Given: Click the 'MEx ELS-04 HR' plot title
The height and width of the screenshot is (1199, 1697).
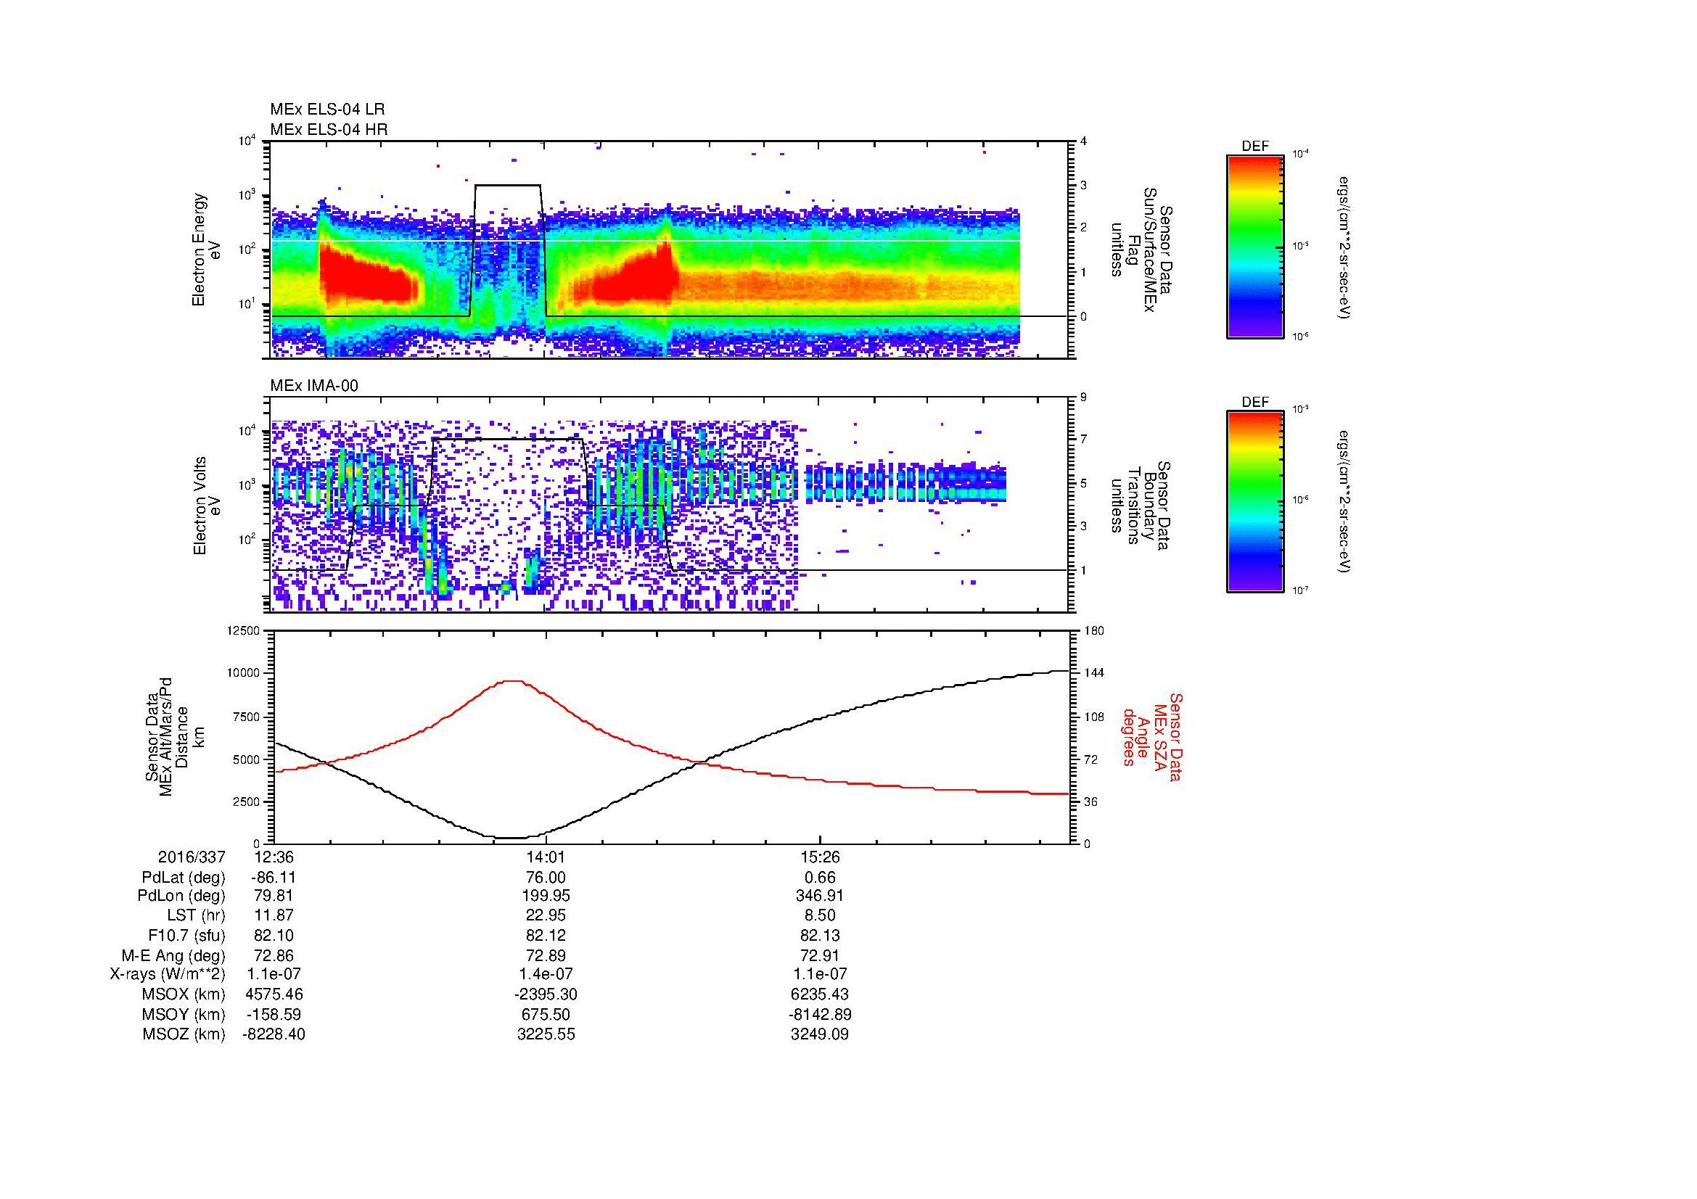Looking at the screenshot, I should [329, 129].
